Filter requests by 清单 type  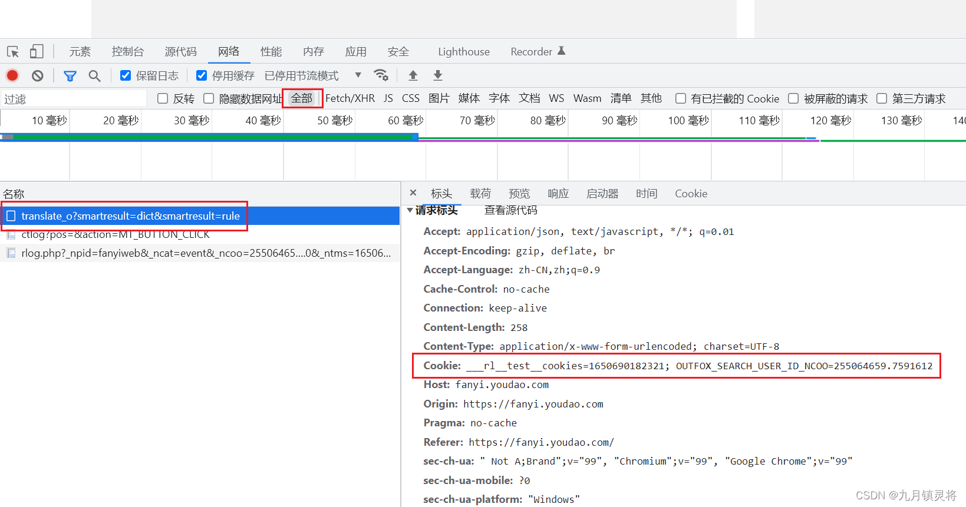click(621, 98)
